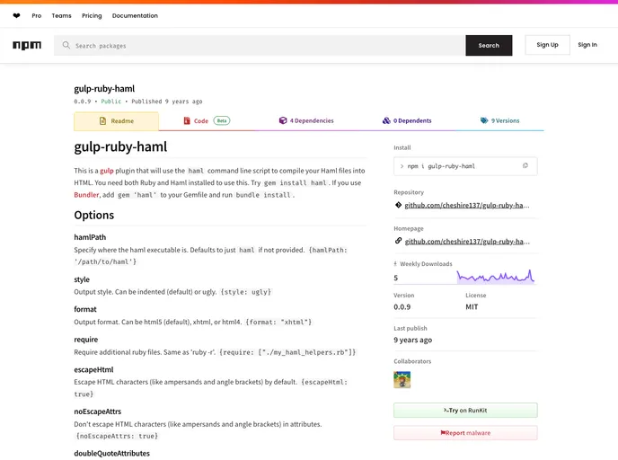This screenshot has width=618, height=460.
Task: Switch to the 9 Versions tab
Action: click(x=499, y=120)
